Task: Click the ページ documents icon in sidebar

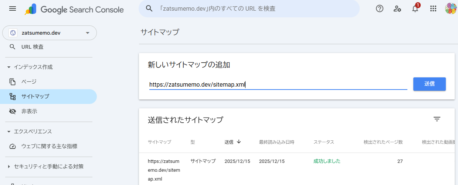Action: pyautogui.click(x=13, y=81)
